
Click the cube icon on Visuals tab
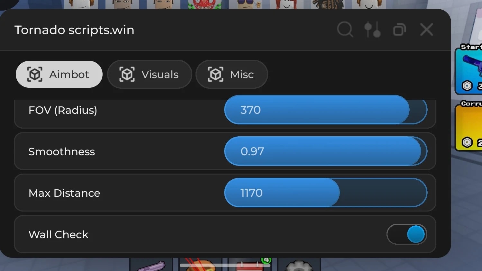click(127, 74)
